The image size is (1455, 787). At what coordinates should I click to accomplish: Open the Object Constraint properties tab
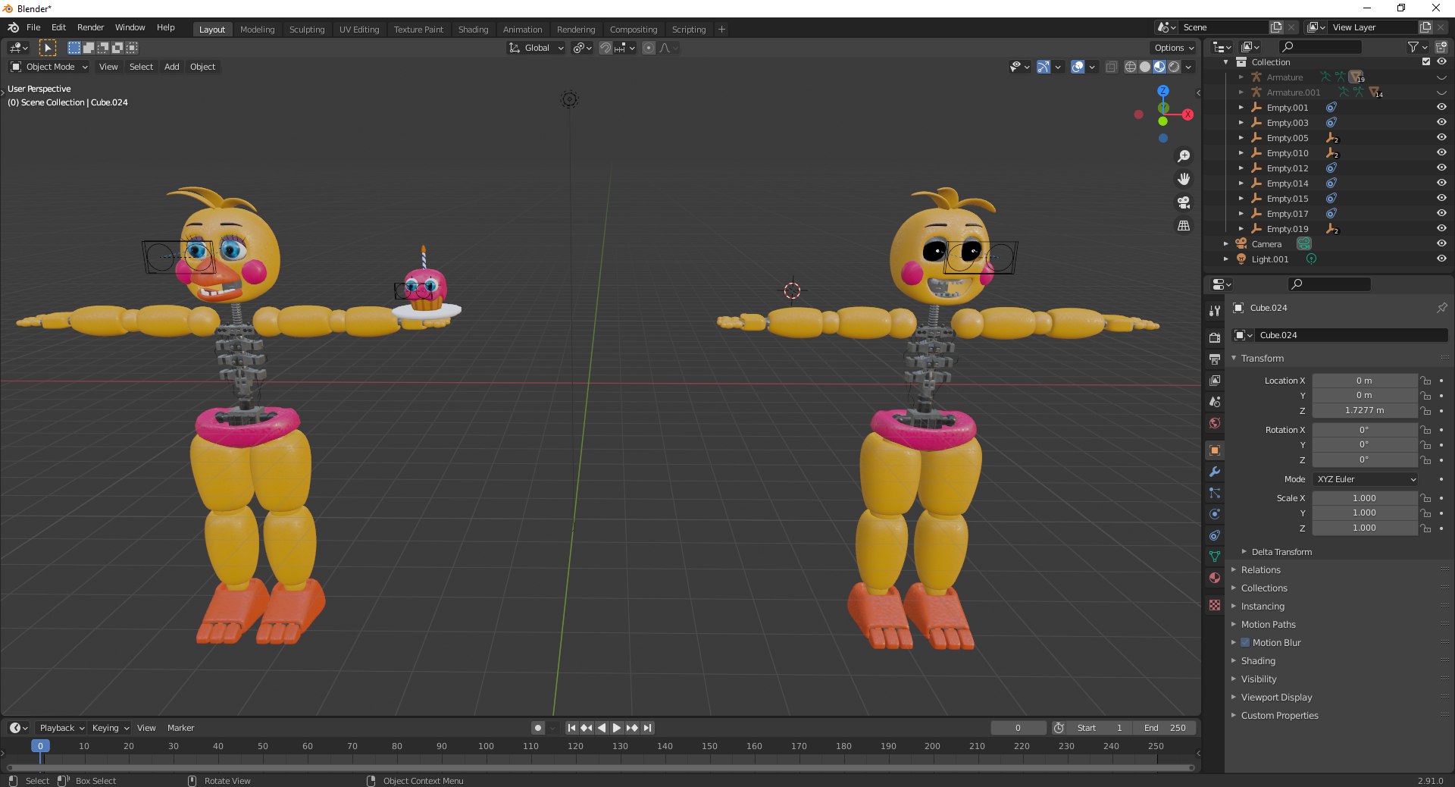1215,535
